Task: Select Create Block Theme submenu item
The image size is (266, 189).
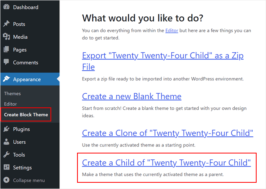Action: click(x=26, y=115)
